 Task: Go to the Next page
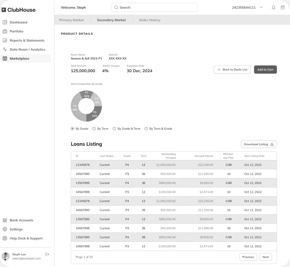click(265, 257)
